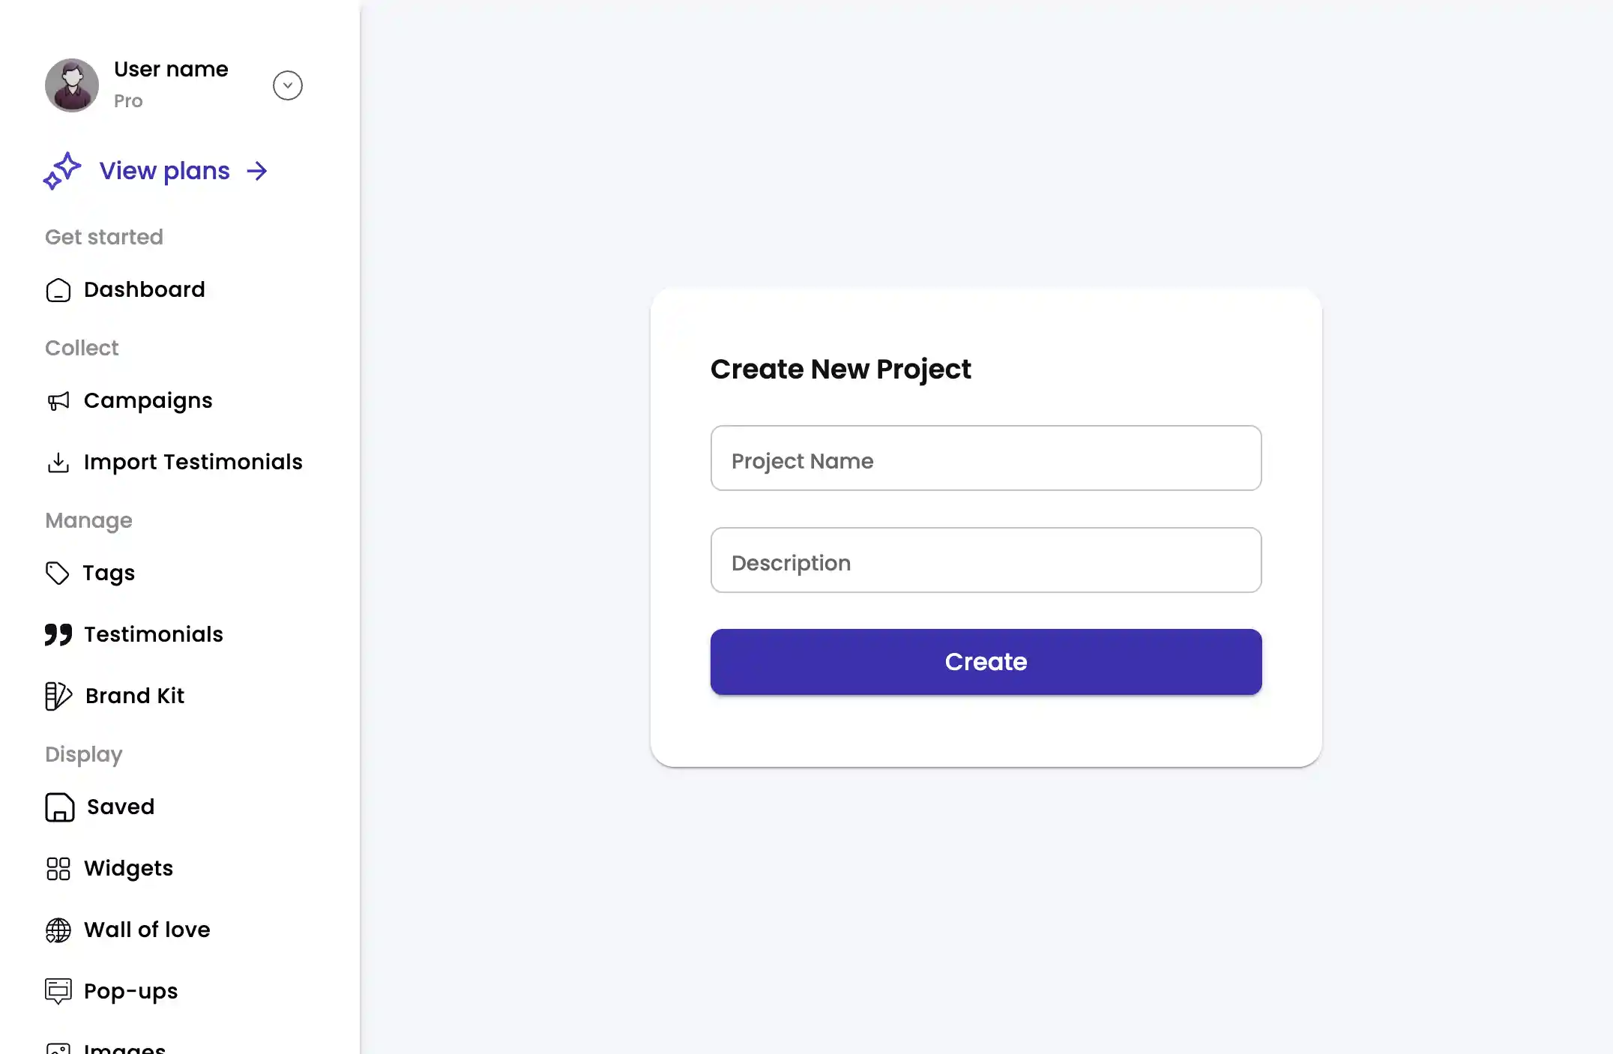Select the Saved bookmark icon
This screenshot has height=1054, width=1613.
pyautogui.click(x=58, y=807)
